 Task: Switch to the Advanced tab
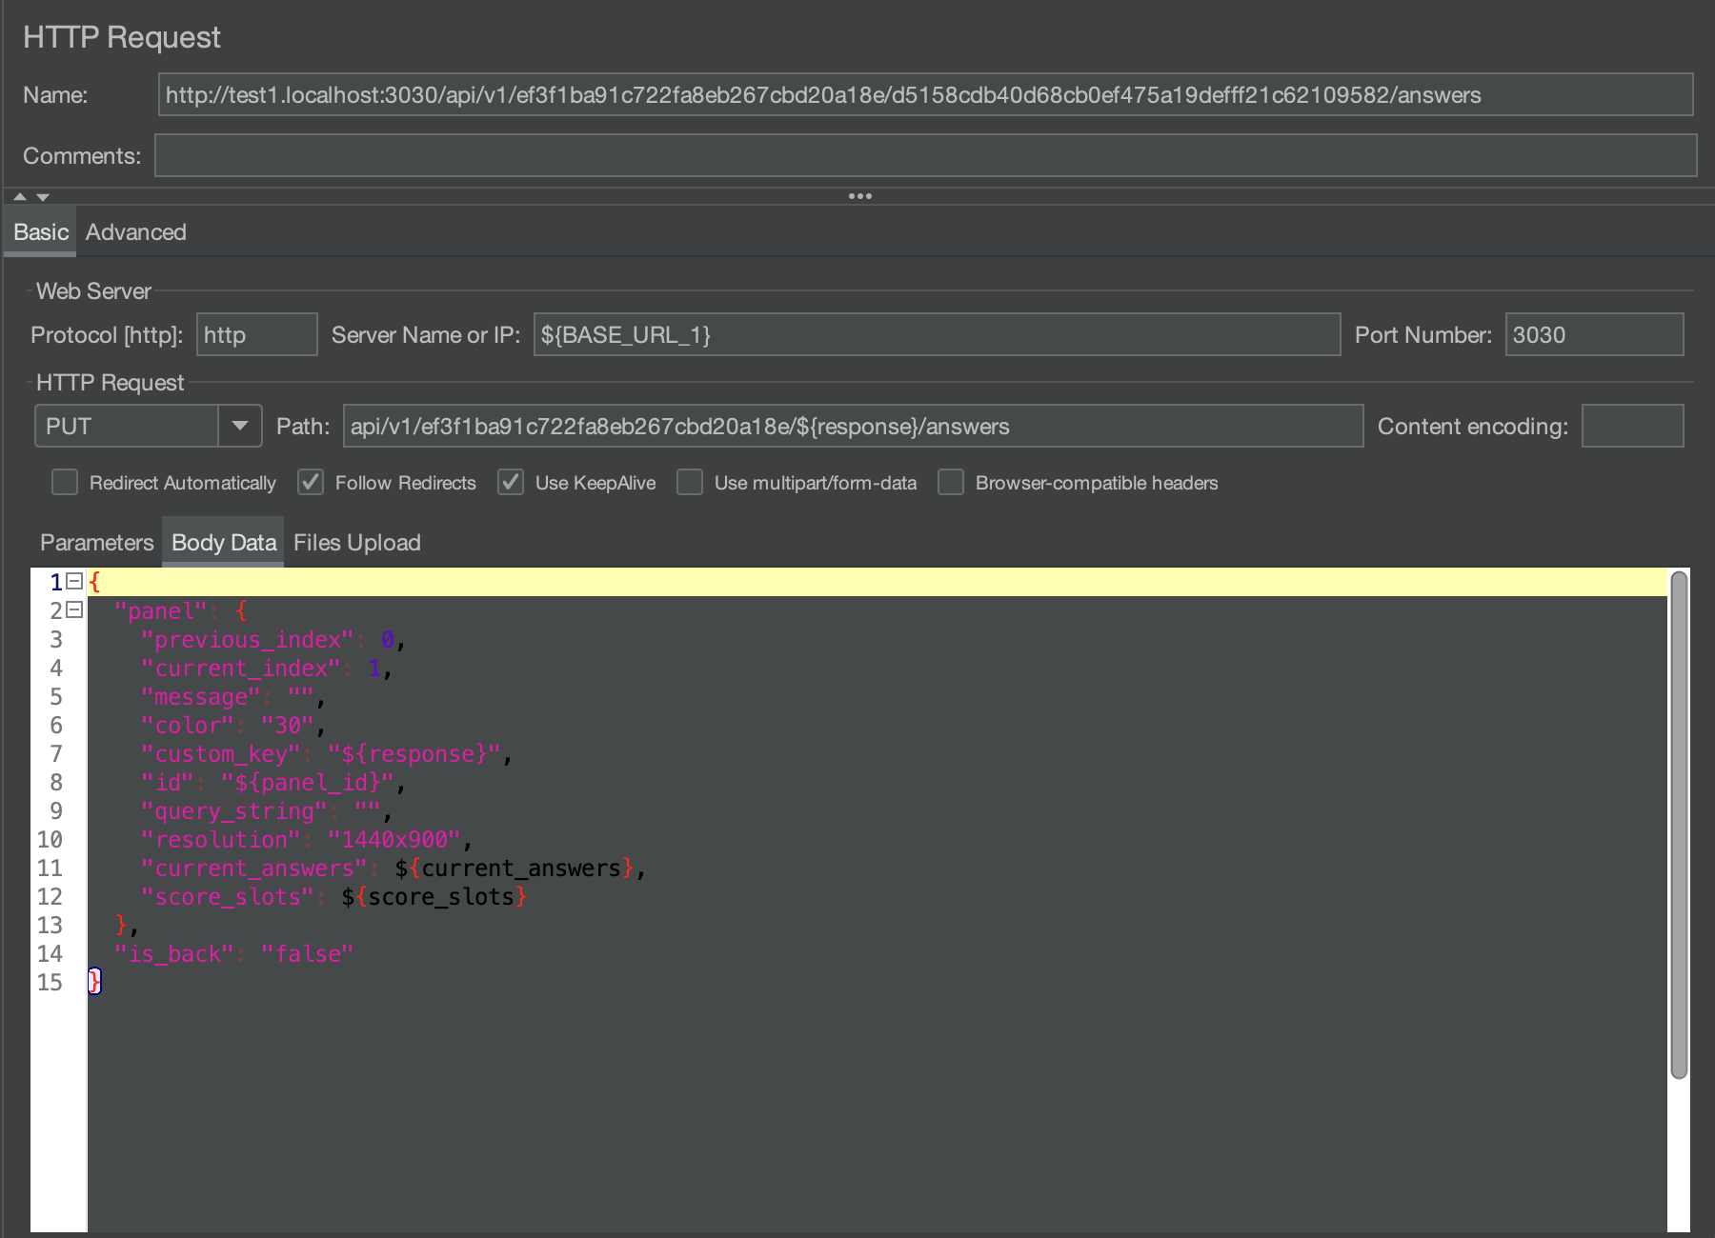click(x=135, y=231)
